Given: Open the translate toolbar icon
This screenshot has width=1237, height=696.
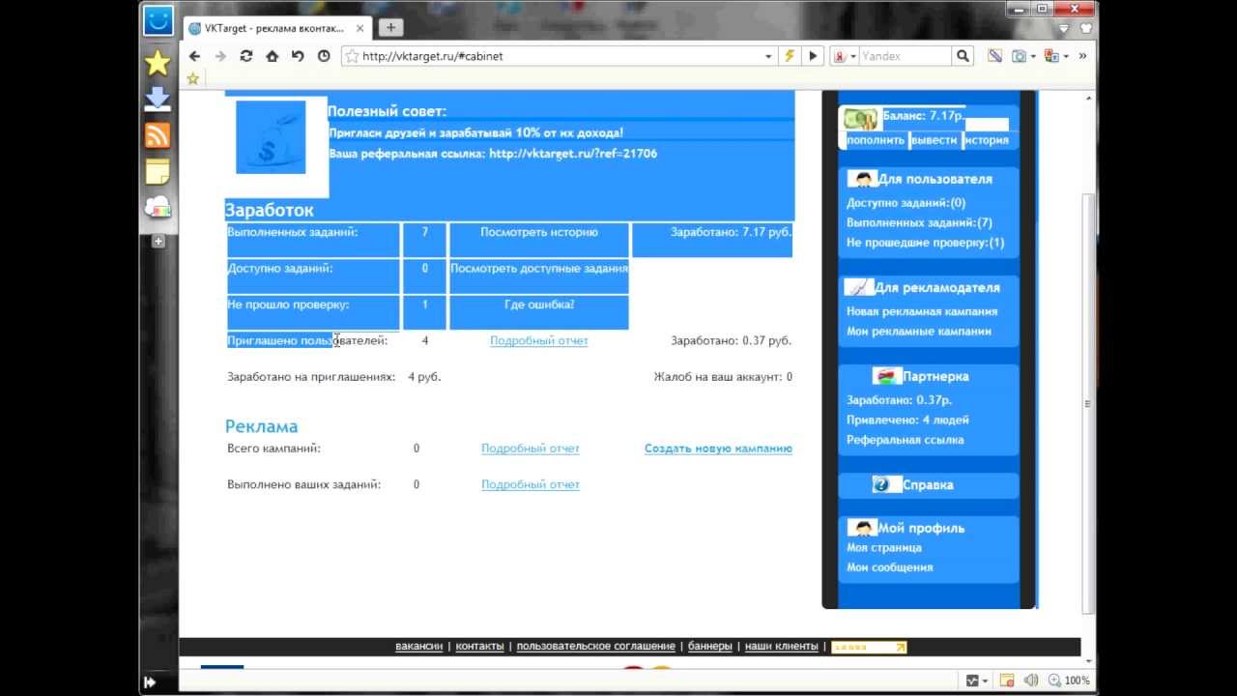Looking at the screenshot, I should point(1051,56).
